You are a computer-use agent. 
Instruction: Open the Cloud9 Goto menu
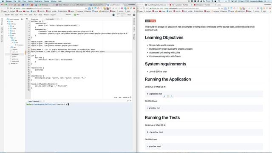point(31,15)
